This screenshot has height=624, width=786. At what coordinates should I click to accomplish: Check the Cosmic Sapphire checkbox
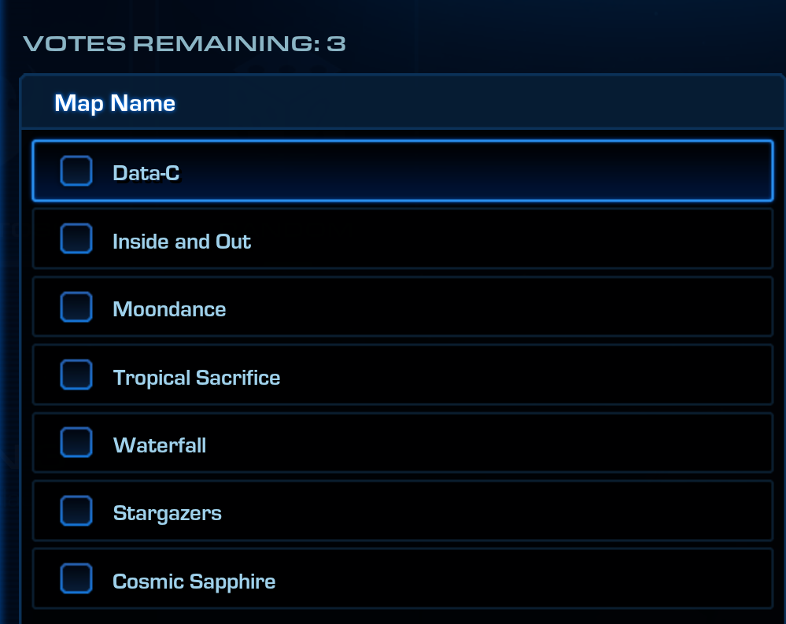pyautogui.click(x=76, y=578)
